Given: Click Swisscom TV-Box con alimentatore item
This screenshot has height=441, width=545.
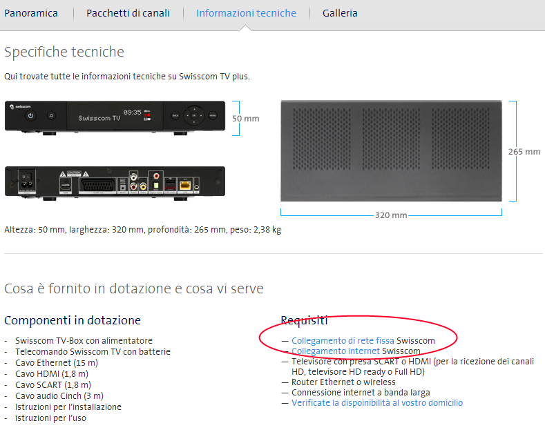Looking at the screenshot, I should point(84,341).
